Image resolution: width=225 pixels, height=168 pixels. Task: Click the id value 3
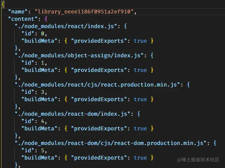click(x=43, y=92)
